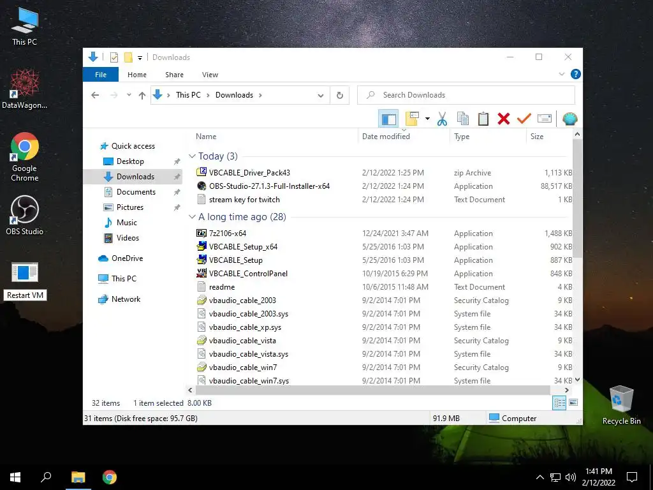
Task: Open the Share ribbon tab
Action: [x=174, y=75]
